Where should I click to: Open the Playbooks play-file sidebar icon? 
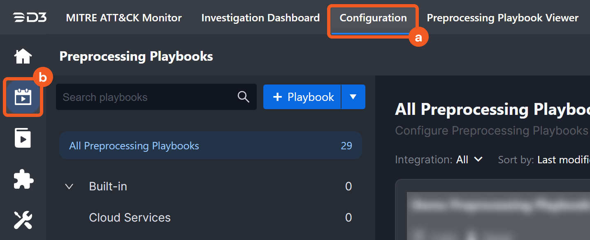23,138
